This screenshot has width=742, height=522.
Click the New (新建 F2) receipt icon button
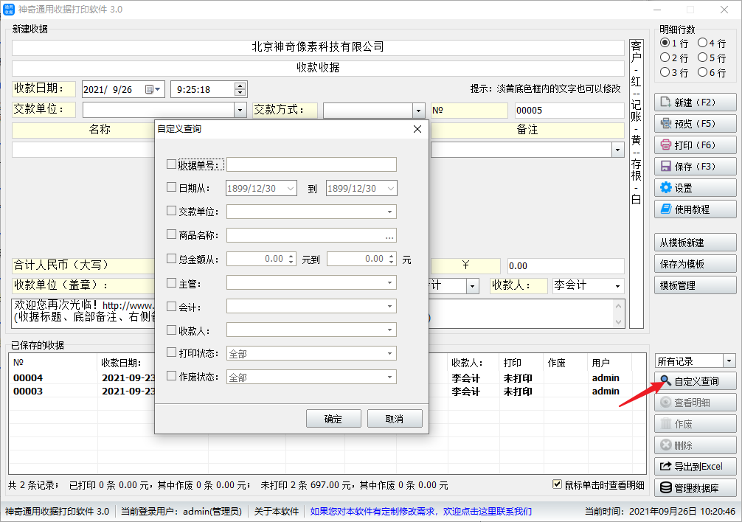(666, 102)
